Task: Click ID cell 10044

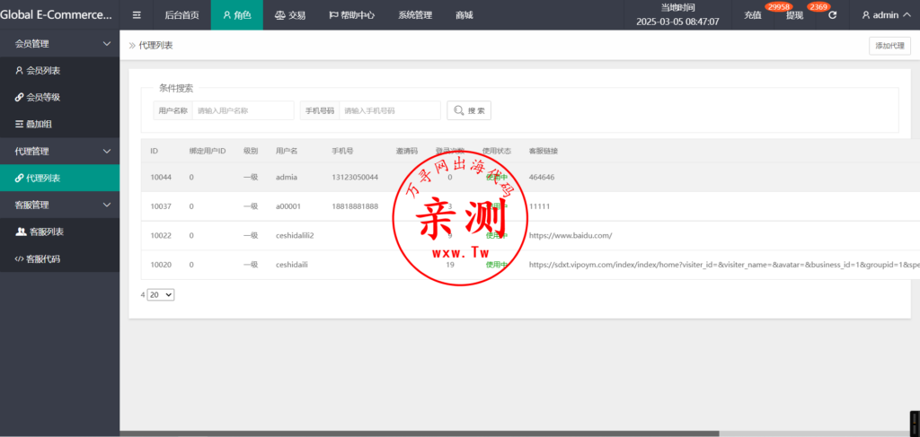Action: pyautogui.click(x=161, y=177)
